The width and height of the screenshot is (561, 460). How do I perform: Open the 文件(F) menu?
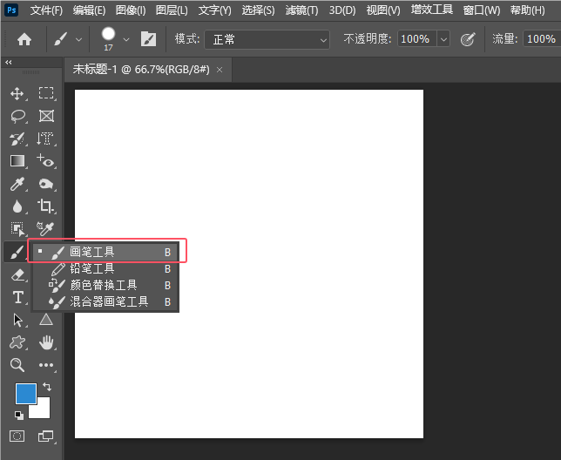pyautogui.click(x=46, y=10)
